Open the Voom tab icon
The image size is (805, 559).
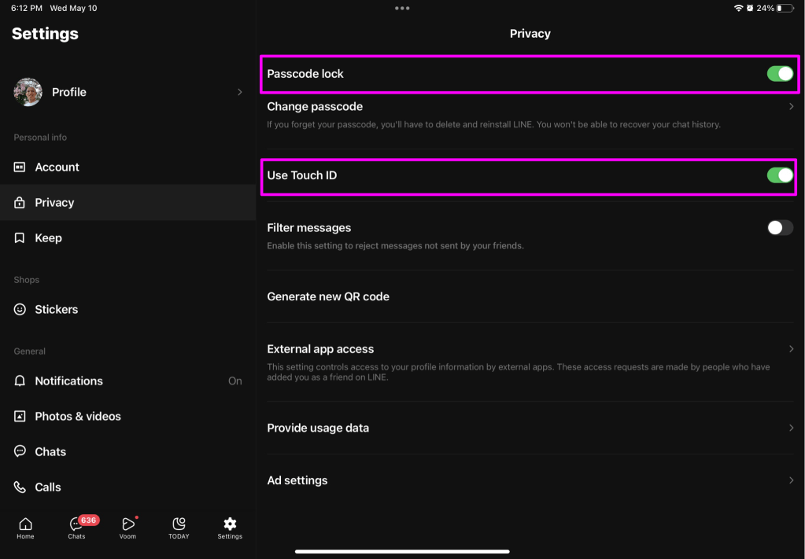(x=127, y=524)
